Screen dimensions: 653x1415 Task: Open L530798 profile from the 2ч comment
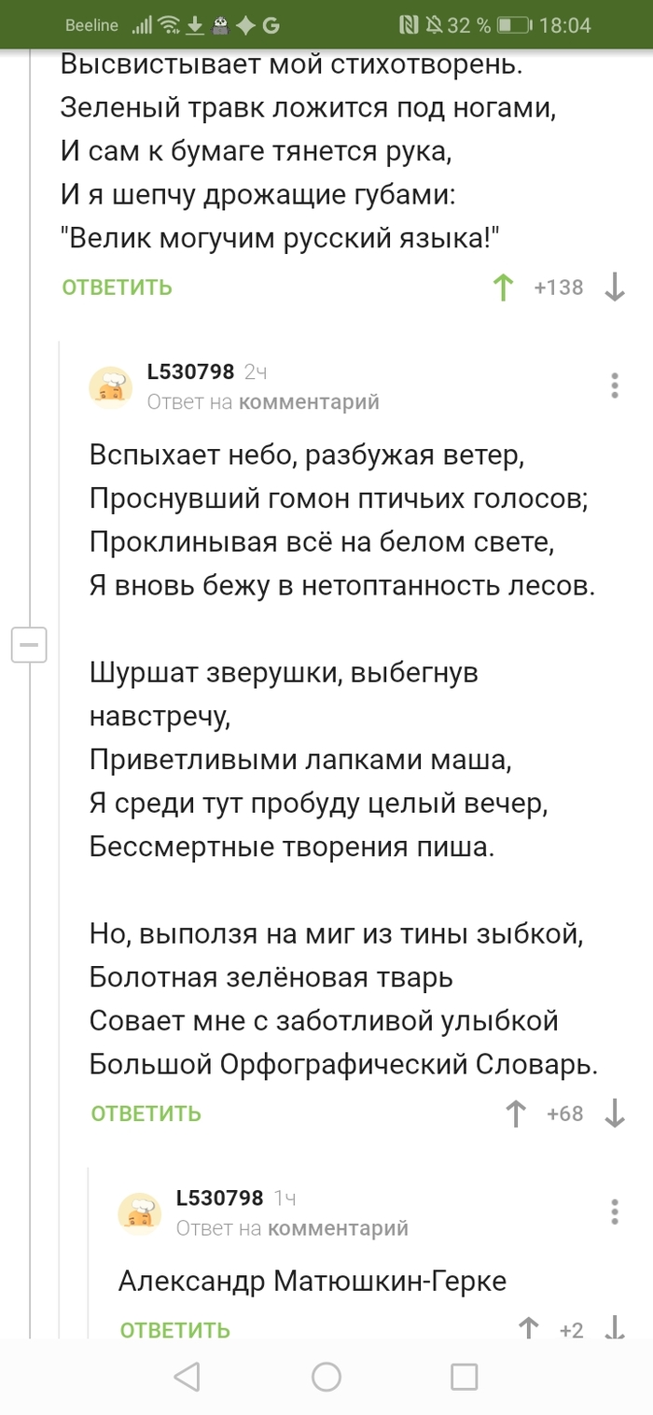click(190, 372)
